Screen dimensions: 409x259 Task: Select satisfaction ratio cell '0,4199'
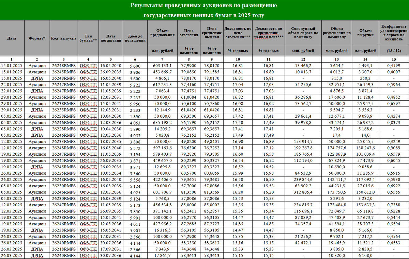point(393,65)
